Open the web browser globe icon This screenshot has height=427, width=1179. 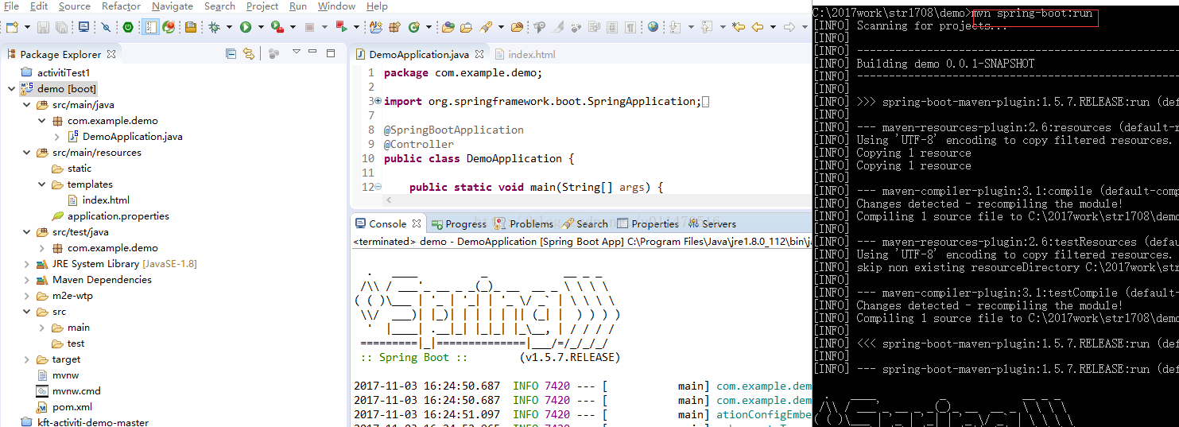[x=653, y=27]
